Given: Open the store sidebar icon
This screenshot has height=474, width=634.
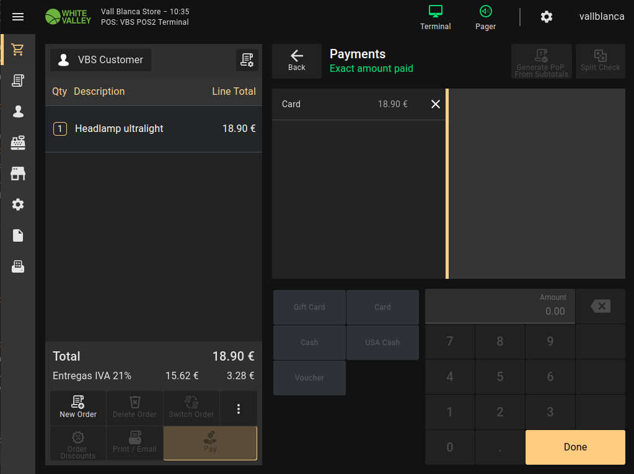Looking at the screenshot, I should click(18, 173).
